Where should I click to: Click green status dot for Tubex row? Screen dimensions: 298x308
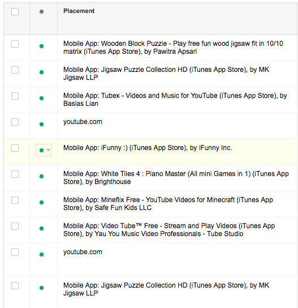(x=41, y=98)
